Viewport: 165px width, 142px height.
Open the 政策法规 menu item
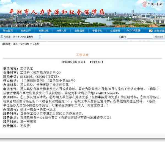point(44,31)
